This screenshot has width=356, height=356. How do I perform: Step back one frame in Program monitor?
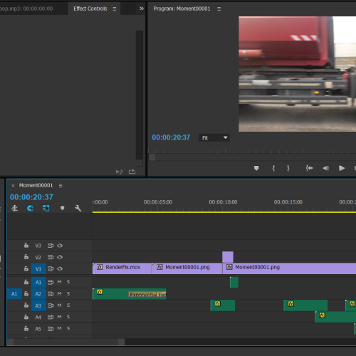(x=325, y=168)
